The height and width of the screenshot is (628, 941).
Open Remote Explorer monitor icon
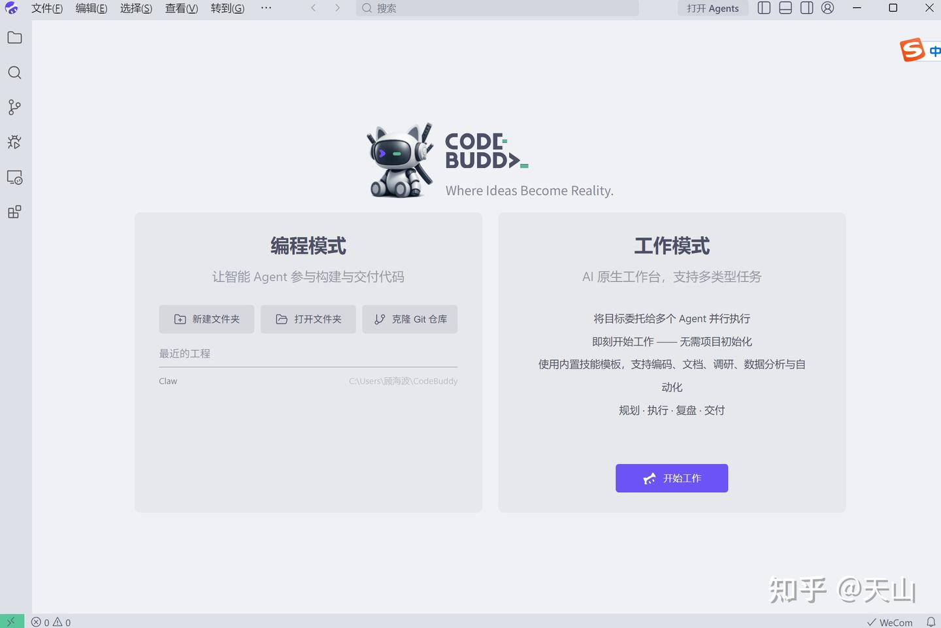14,178
